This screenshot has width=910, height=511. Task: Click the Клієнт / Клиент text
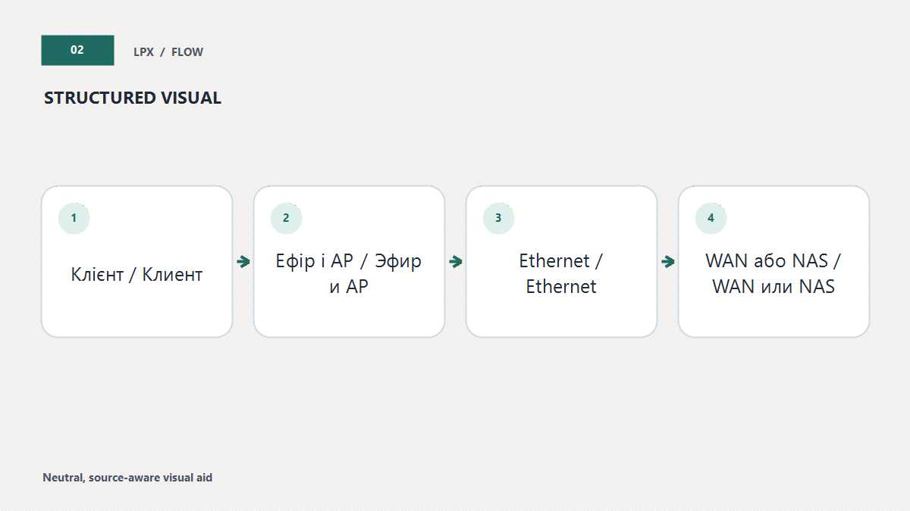point(136,274)
